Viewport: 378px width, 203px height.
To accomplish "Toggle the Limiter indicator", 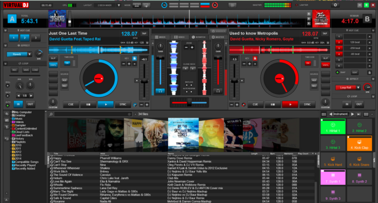I will point(297,5).
